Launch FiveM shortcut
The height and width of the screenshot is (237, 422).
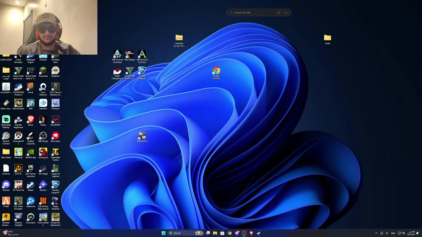click(x=6, y=202)
